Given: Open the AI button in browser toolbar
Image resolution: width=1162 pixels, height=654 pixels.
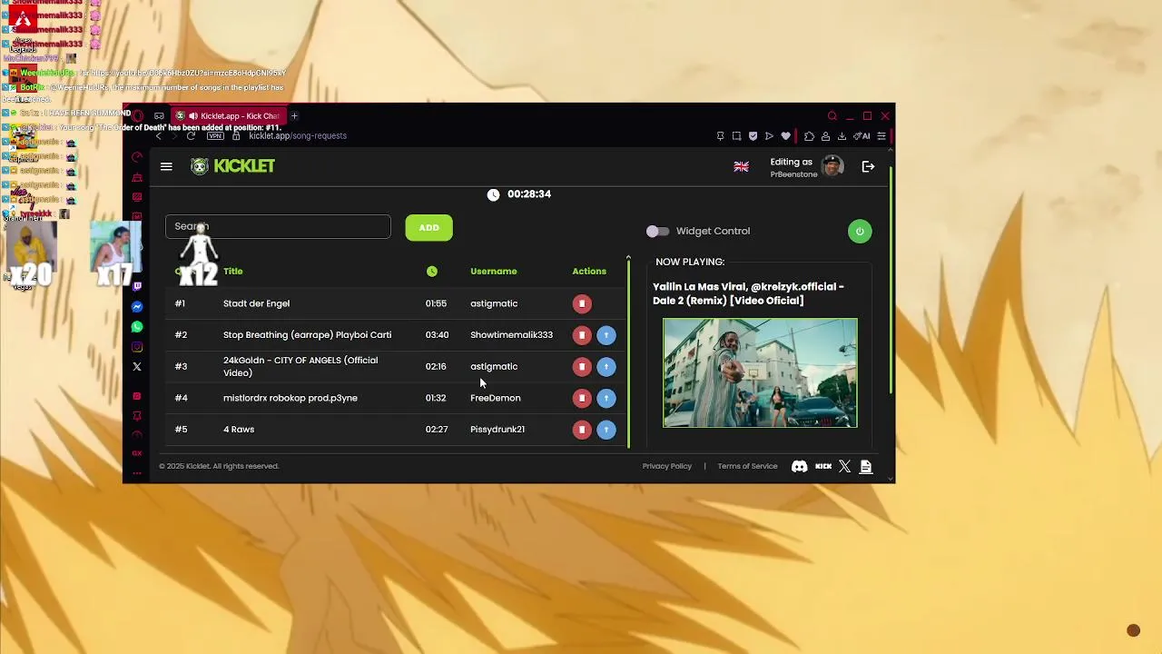Looking at the screenshot, I should point(862,136).
